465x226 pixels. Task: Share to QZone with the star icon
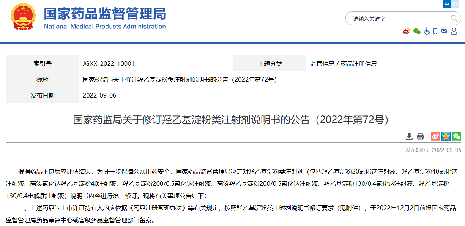pos(446,136)
